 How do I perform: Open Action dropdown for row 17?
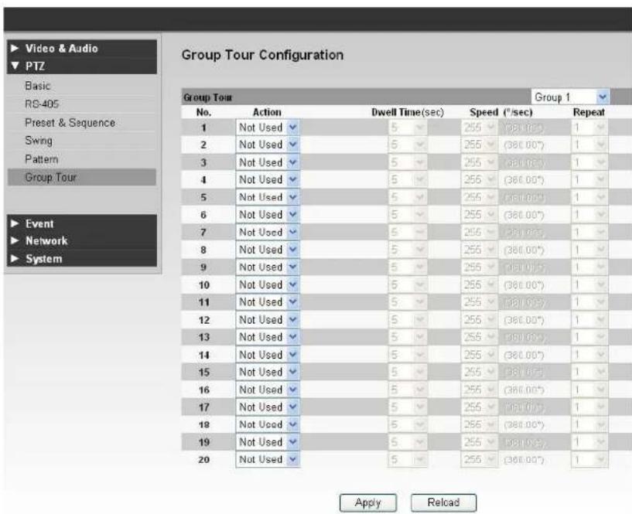(268, 407)
